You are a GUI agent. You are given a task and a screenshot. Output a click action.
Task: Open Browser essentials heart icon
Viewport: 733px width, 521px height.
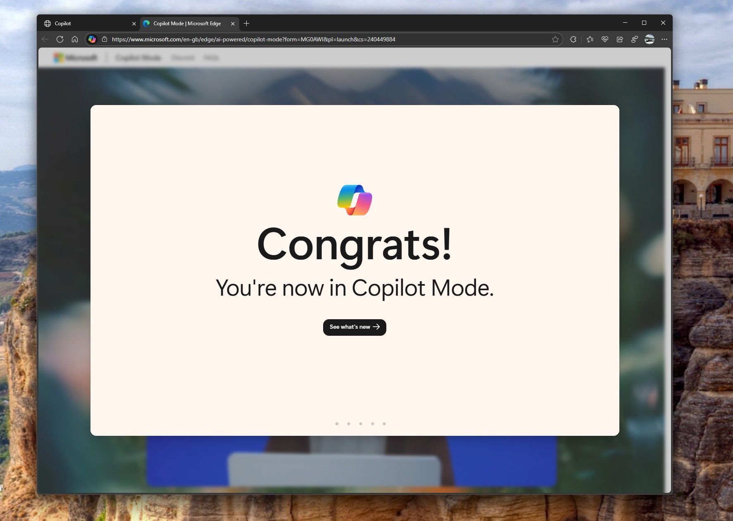pyautogui.click(x=605, y=39)
